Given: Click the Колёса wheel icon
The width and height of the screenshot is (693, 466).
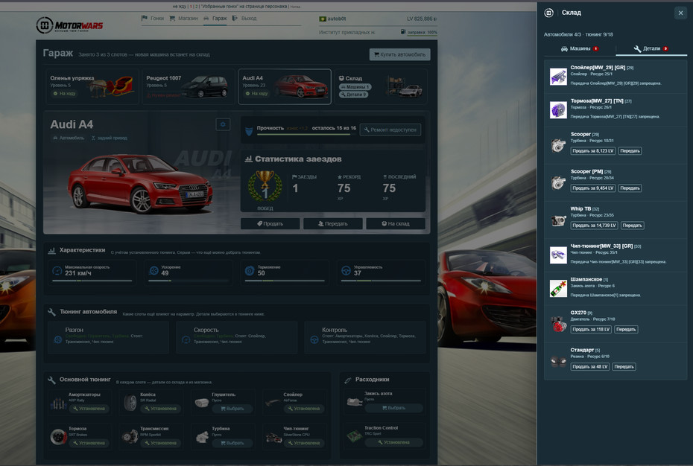Looking at the screenshot, I should 130,403.
